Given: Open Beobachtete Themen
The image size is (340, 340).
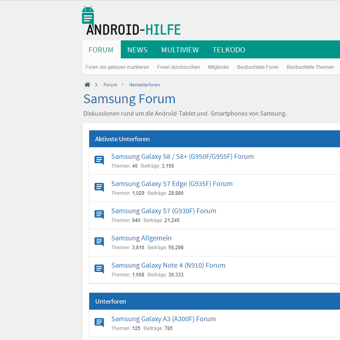Looking at the screenshot, I should tap(310, 67).
